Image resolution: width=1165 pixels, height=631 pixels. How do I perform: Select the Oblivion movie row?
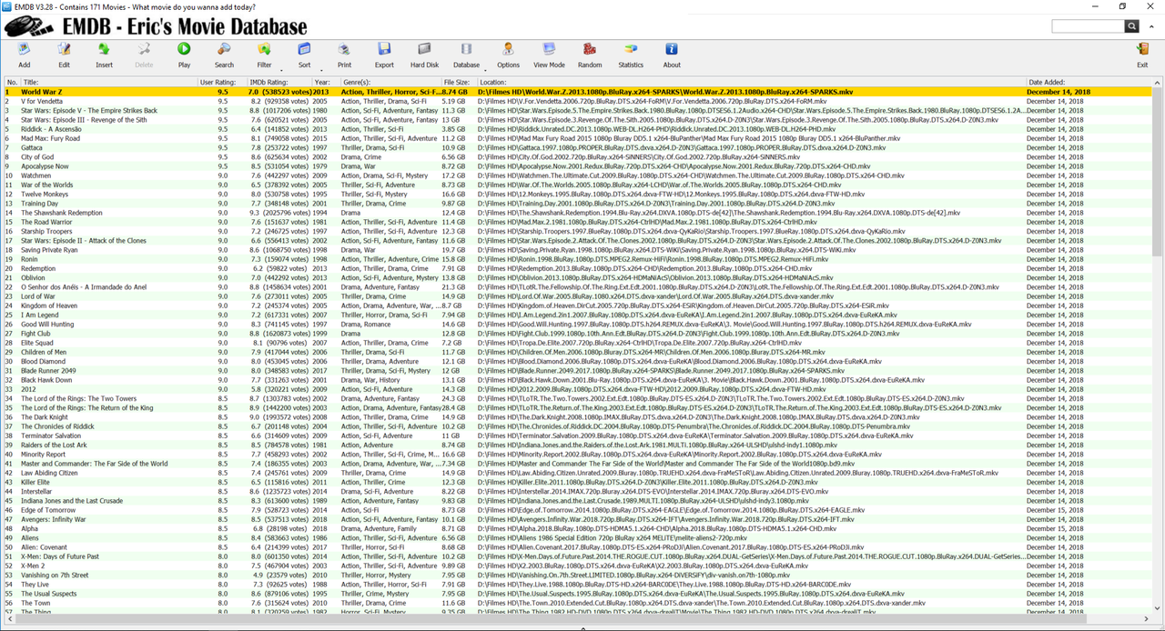point(577,277)
